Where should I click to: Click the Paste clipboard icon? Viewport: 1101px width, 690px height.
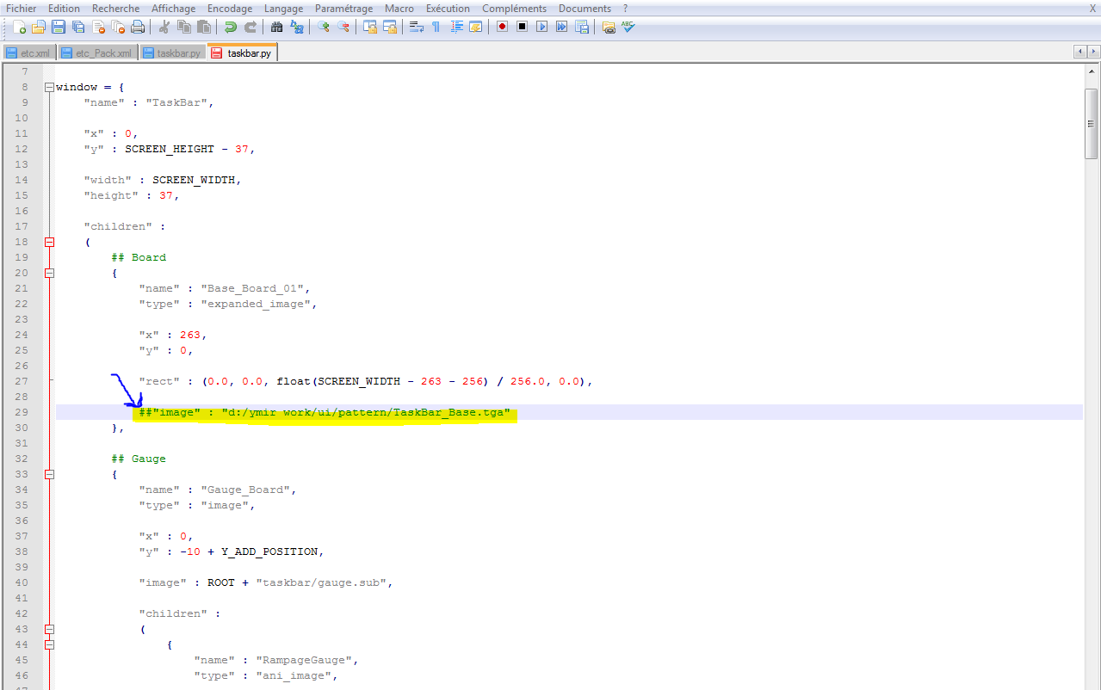tap(204, 27)
